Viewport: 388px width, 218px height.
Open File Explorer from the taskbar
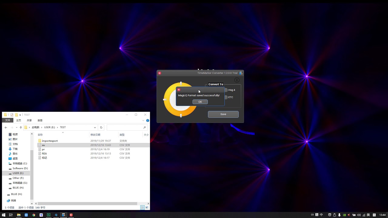point(18,215)
